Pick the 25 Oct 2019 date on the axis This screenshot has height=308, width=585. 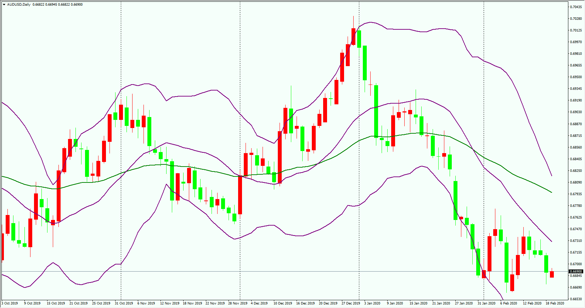click(101, 303)
